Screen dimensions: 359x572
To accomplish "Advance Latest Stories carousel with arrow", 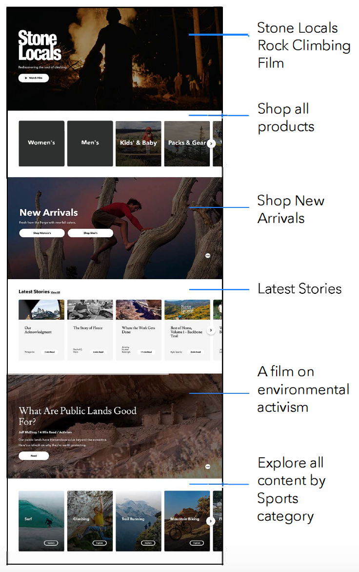I will click(211, 330).
